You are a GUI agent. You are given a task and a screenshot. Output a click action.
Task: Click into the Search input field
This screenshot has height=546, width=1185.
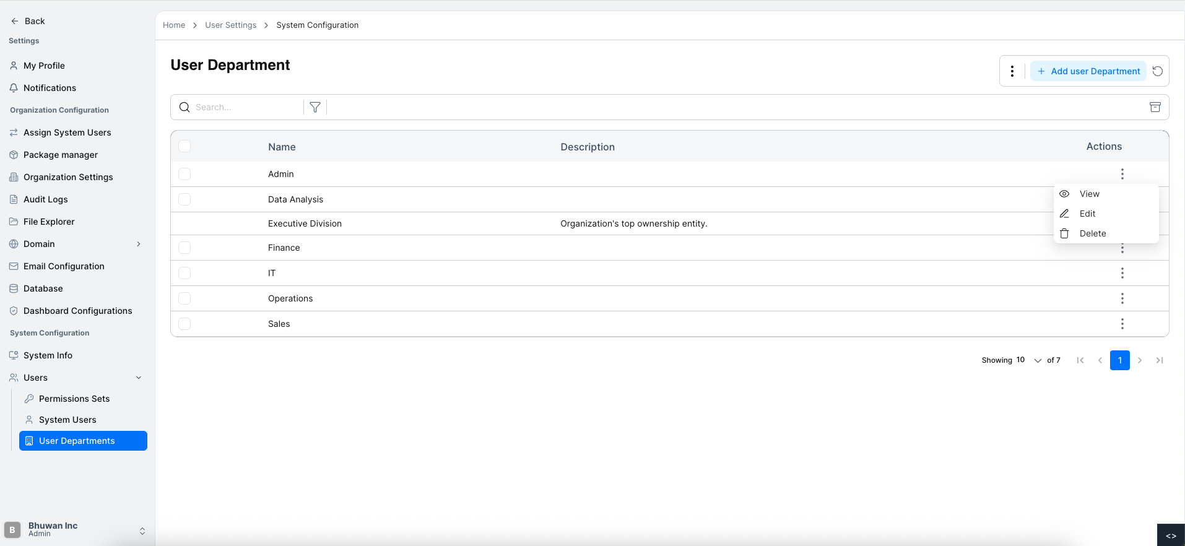pos(246,107)
